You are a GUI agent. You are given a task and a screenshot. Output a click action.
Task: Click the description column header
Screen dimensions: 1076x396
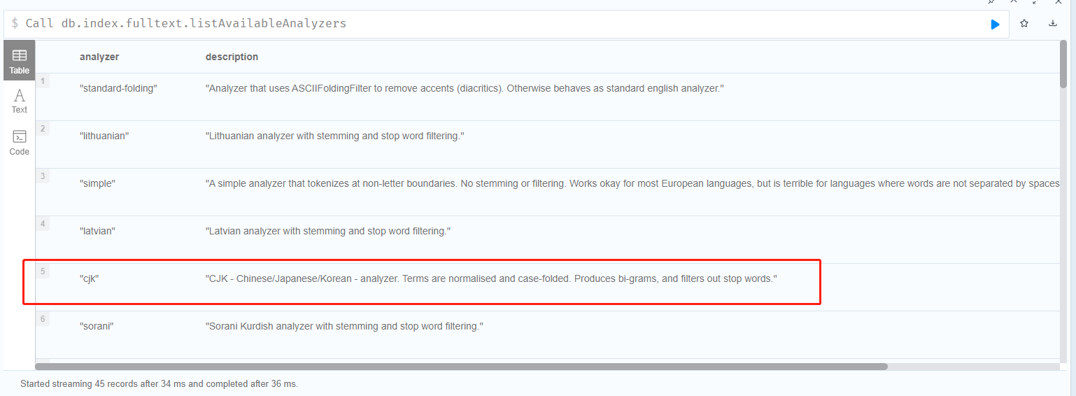(232, 57)
